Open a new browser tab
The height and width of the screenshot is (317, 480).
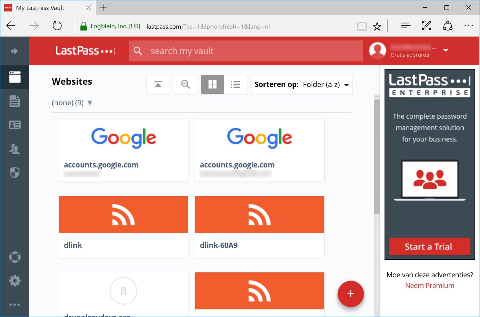pyautogui.click(x=103, y=8)
